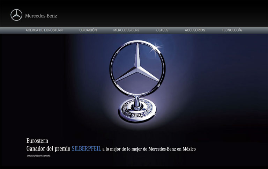Click the sparkle glint on the emblem base

154,113
